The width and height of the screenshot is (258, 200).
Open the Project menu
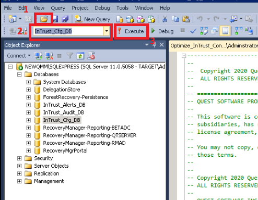coord(80,8)
